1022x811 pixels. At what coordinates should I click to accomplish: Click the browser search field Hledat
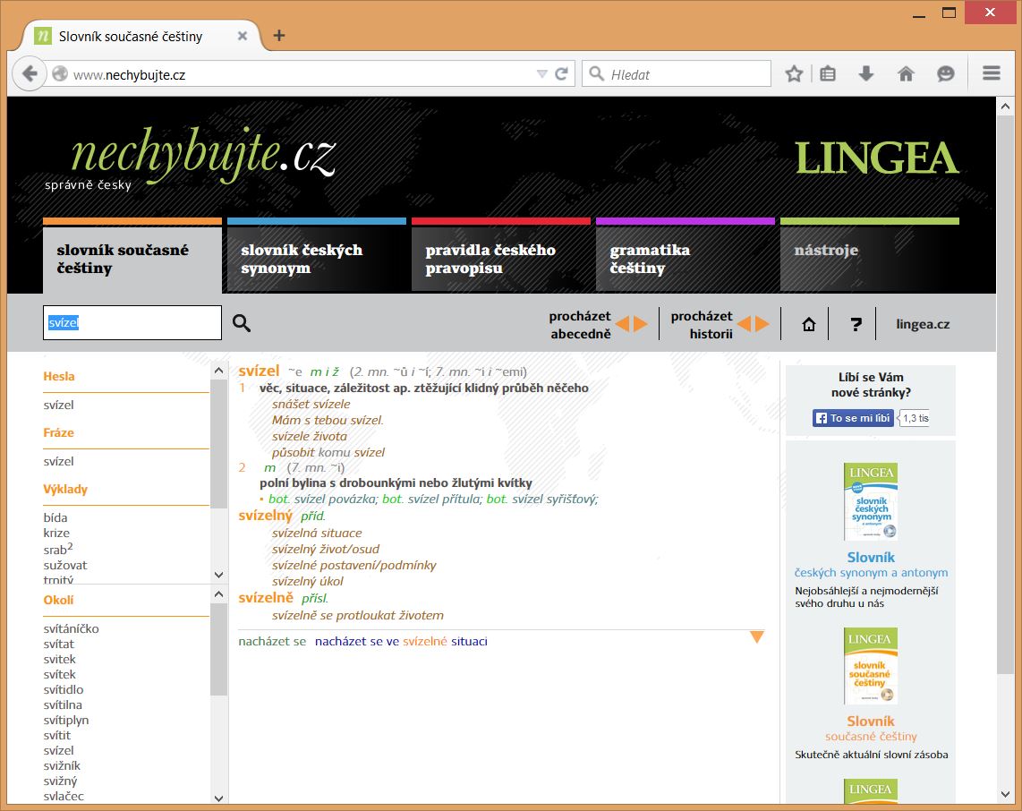(677, 73)
